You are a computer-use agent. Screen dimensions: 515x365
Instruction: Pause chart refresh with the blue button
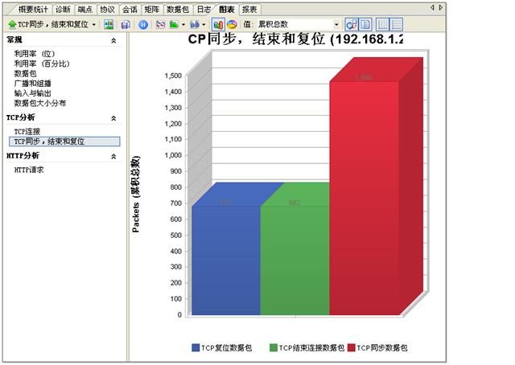[143, 25]
